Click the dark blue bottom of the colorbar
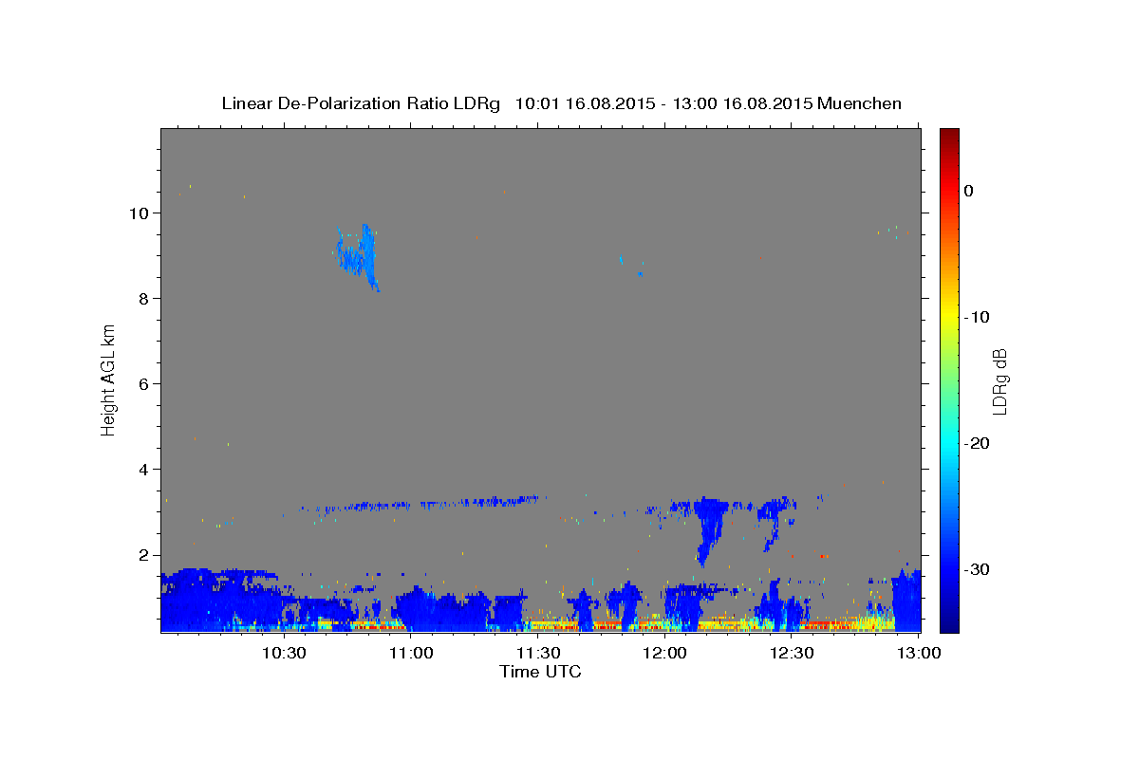Viewport: 1139px width, 759px height. [x=949, y=624]
